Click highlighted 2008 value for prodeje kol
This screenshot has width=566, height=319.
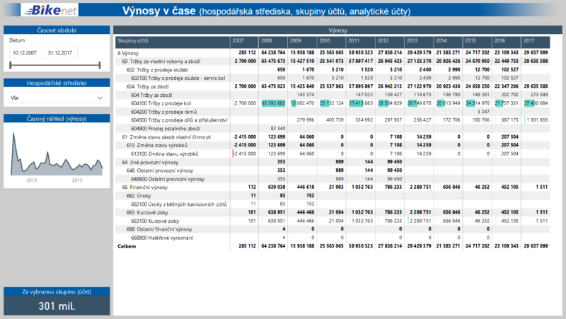pos(272,103)
